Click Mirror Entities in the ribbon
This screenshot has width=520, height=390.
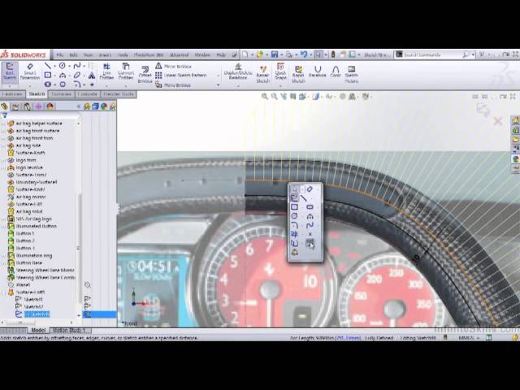[173, 67]
